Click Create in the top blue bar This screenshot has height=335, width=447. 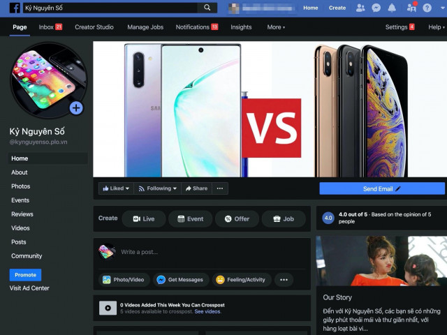337,8
